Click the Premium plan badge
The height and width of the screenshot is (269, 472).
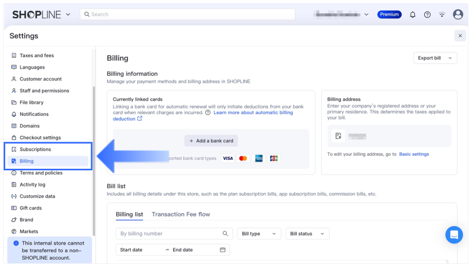[x=389, y=15]
